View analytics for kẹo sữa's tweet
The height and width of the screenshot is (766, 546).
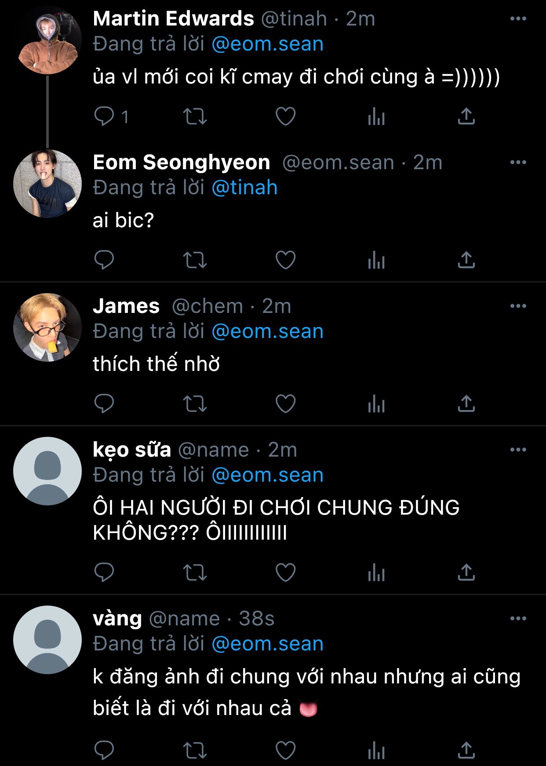[376, 572]
